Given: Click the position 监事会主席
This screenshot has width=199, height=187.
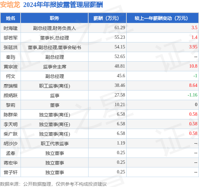Looking at the screenshot, I should [x=54, y=67].
